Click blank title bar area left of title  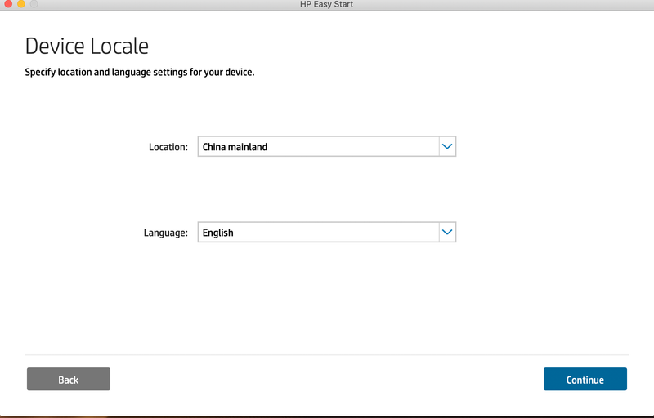point(163,5)
